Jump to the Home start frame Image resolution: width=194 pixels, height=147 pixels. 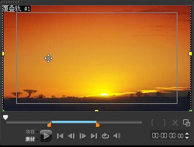[60, 136]
